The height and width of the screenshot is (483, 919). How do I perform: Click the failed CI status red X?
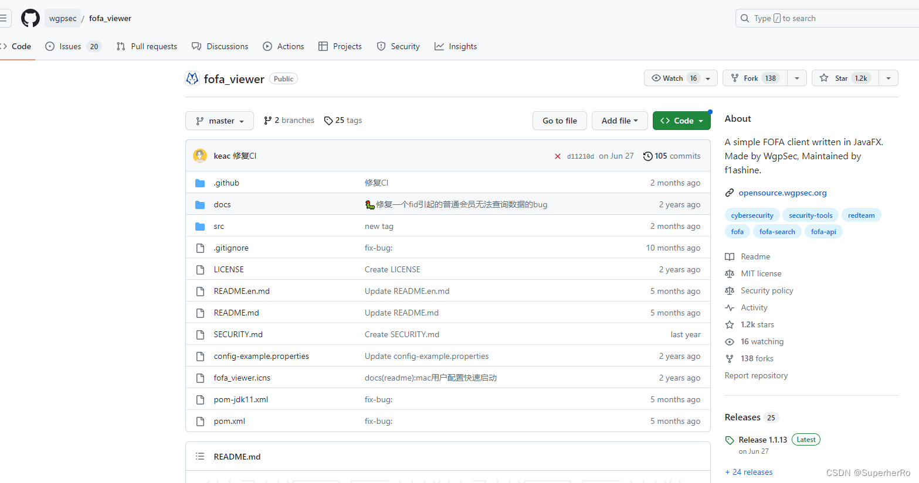(558, 156)
